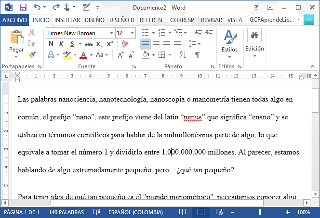The width and height of the screenshot is (320, 218).
Task: Click the Save icon in quick access toolbar
Action: click(23, 7)
